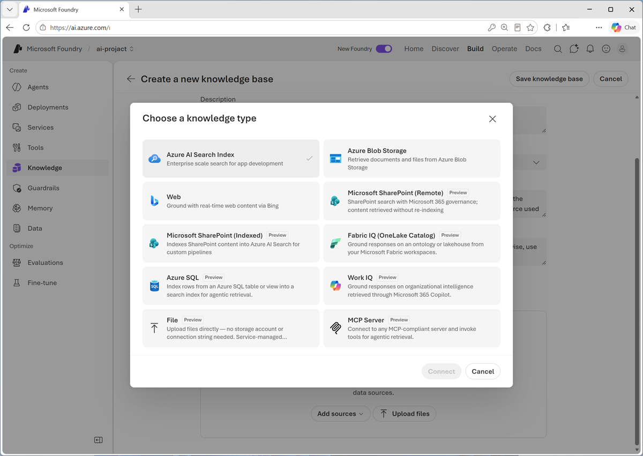
Task: Open Services in the sidebar
Action: pos(57,128)
